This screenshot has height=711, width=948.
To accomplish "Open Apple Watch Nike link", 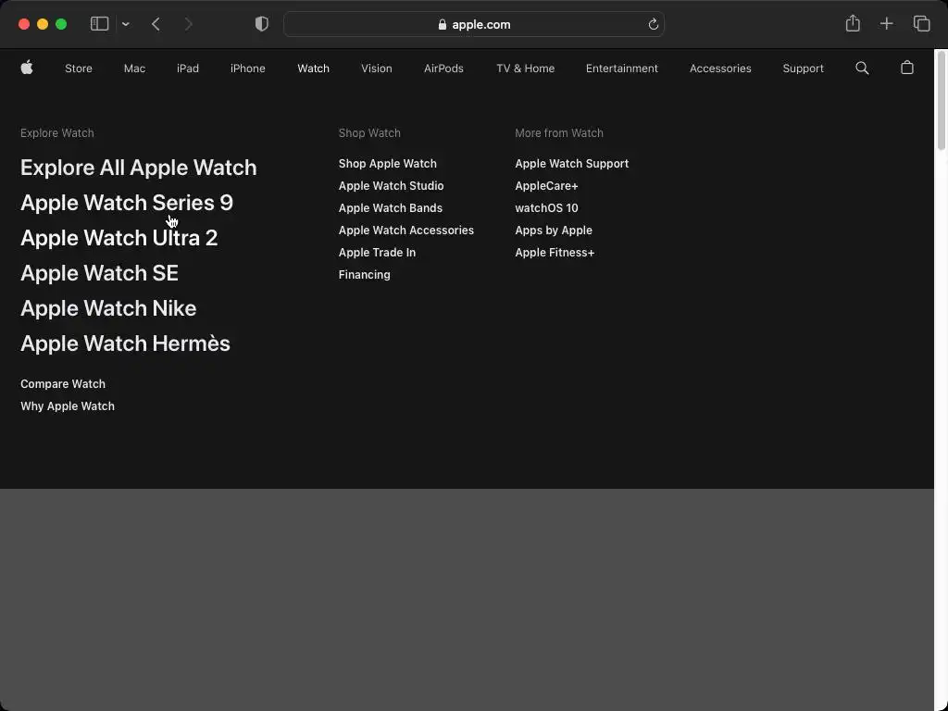I will pos(108,307).
